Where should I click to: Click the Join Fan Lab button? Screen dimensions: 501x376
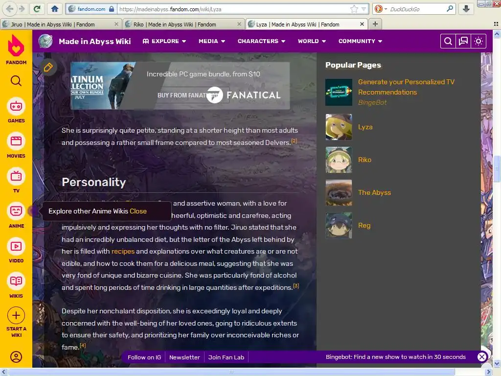tap(226, 357)
